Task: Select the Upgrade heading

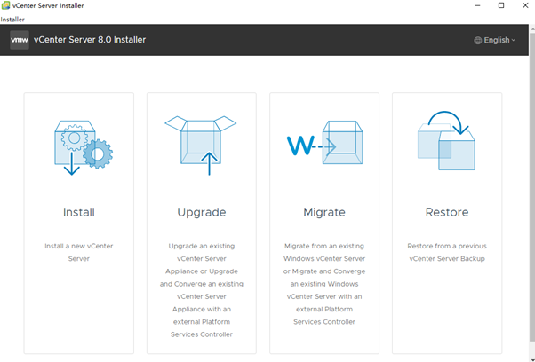Action: [x=202, y=213]
